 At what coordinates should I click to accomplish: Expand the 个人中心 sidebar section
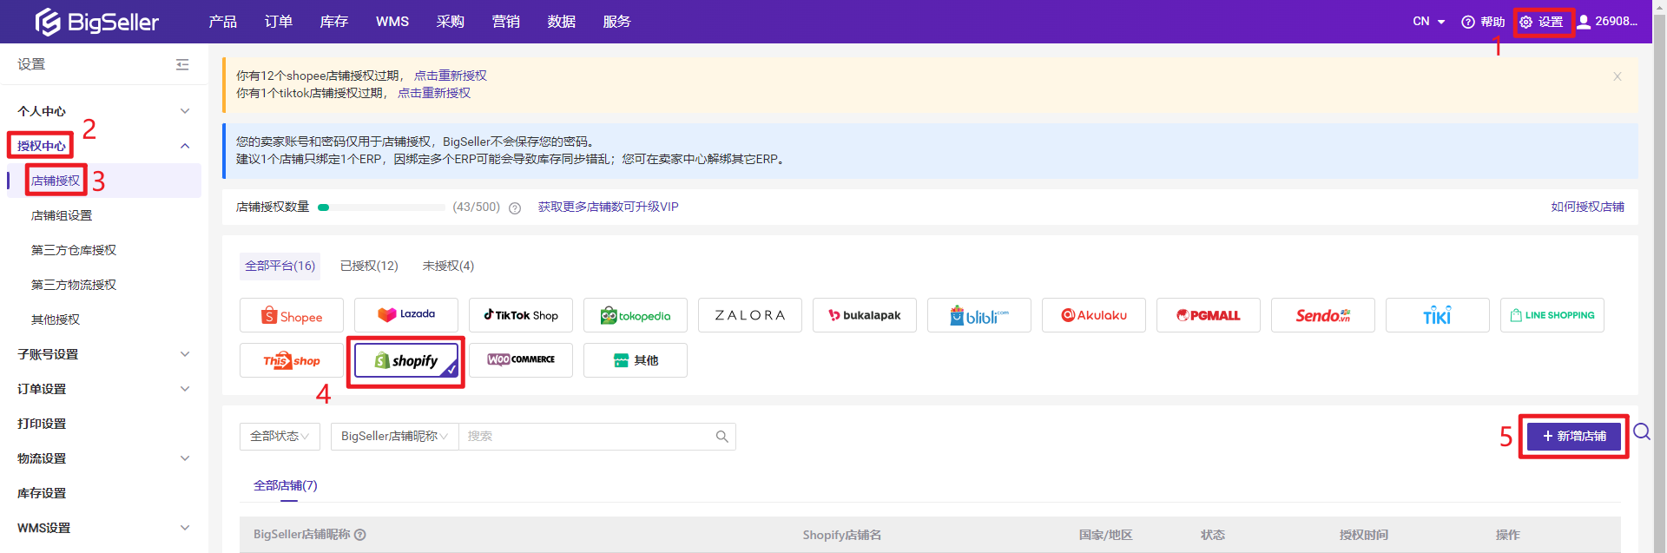[x=104, y=111]
